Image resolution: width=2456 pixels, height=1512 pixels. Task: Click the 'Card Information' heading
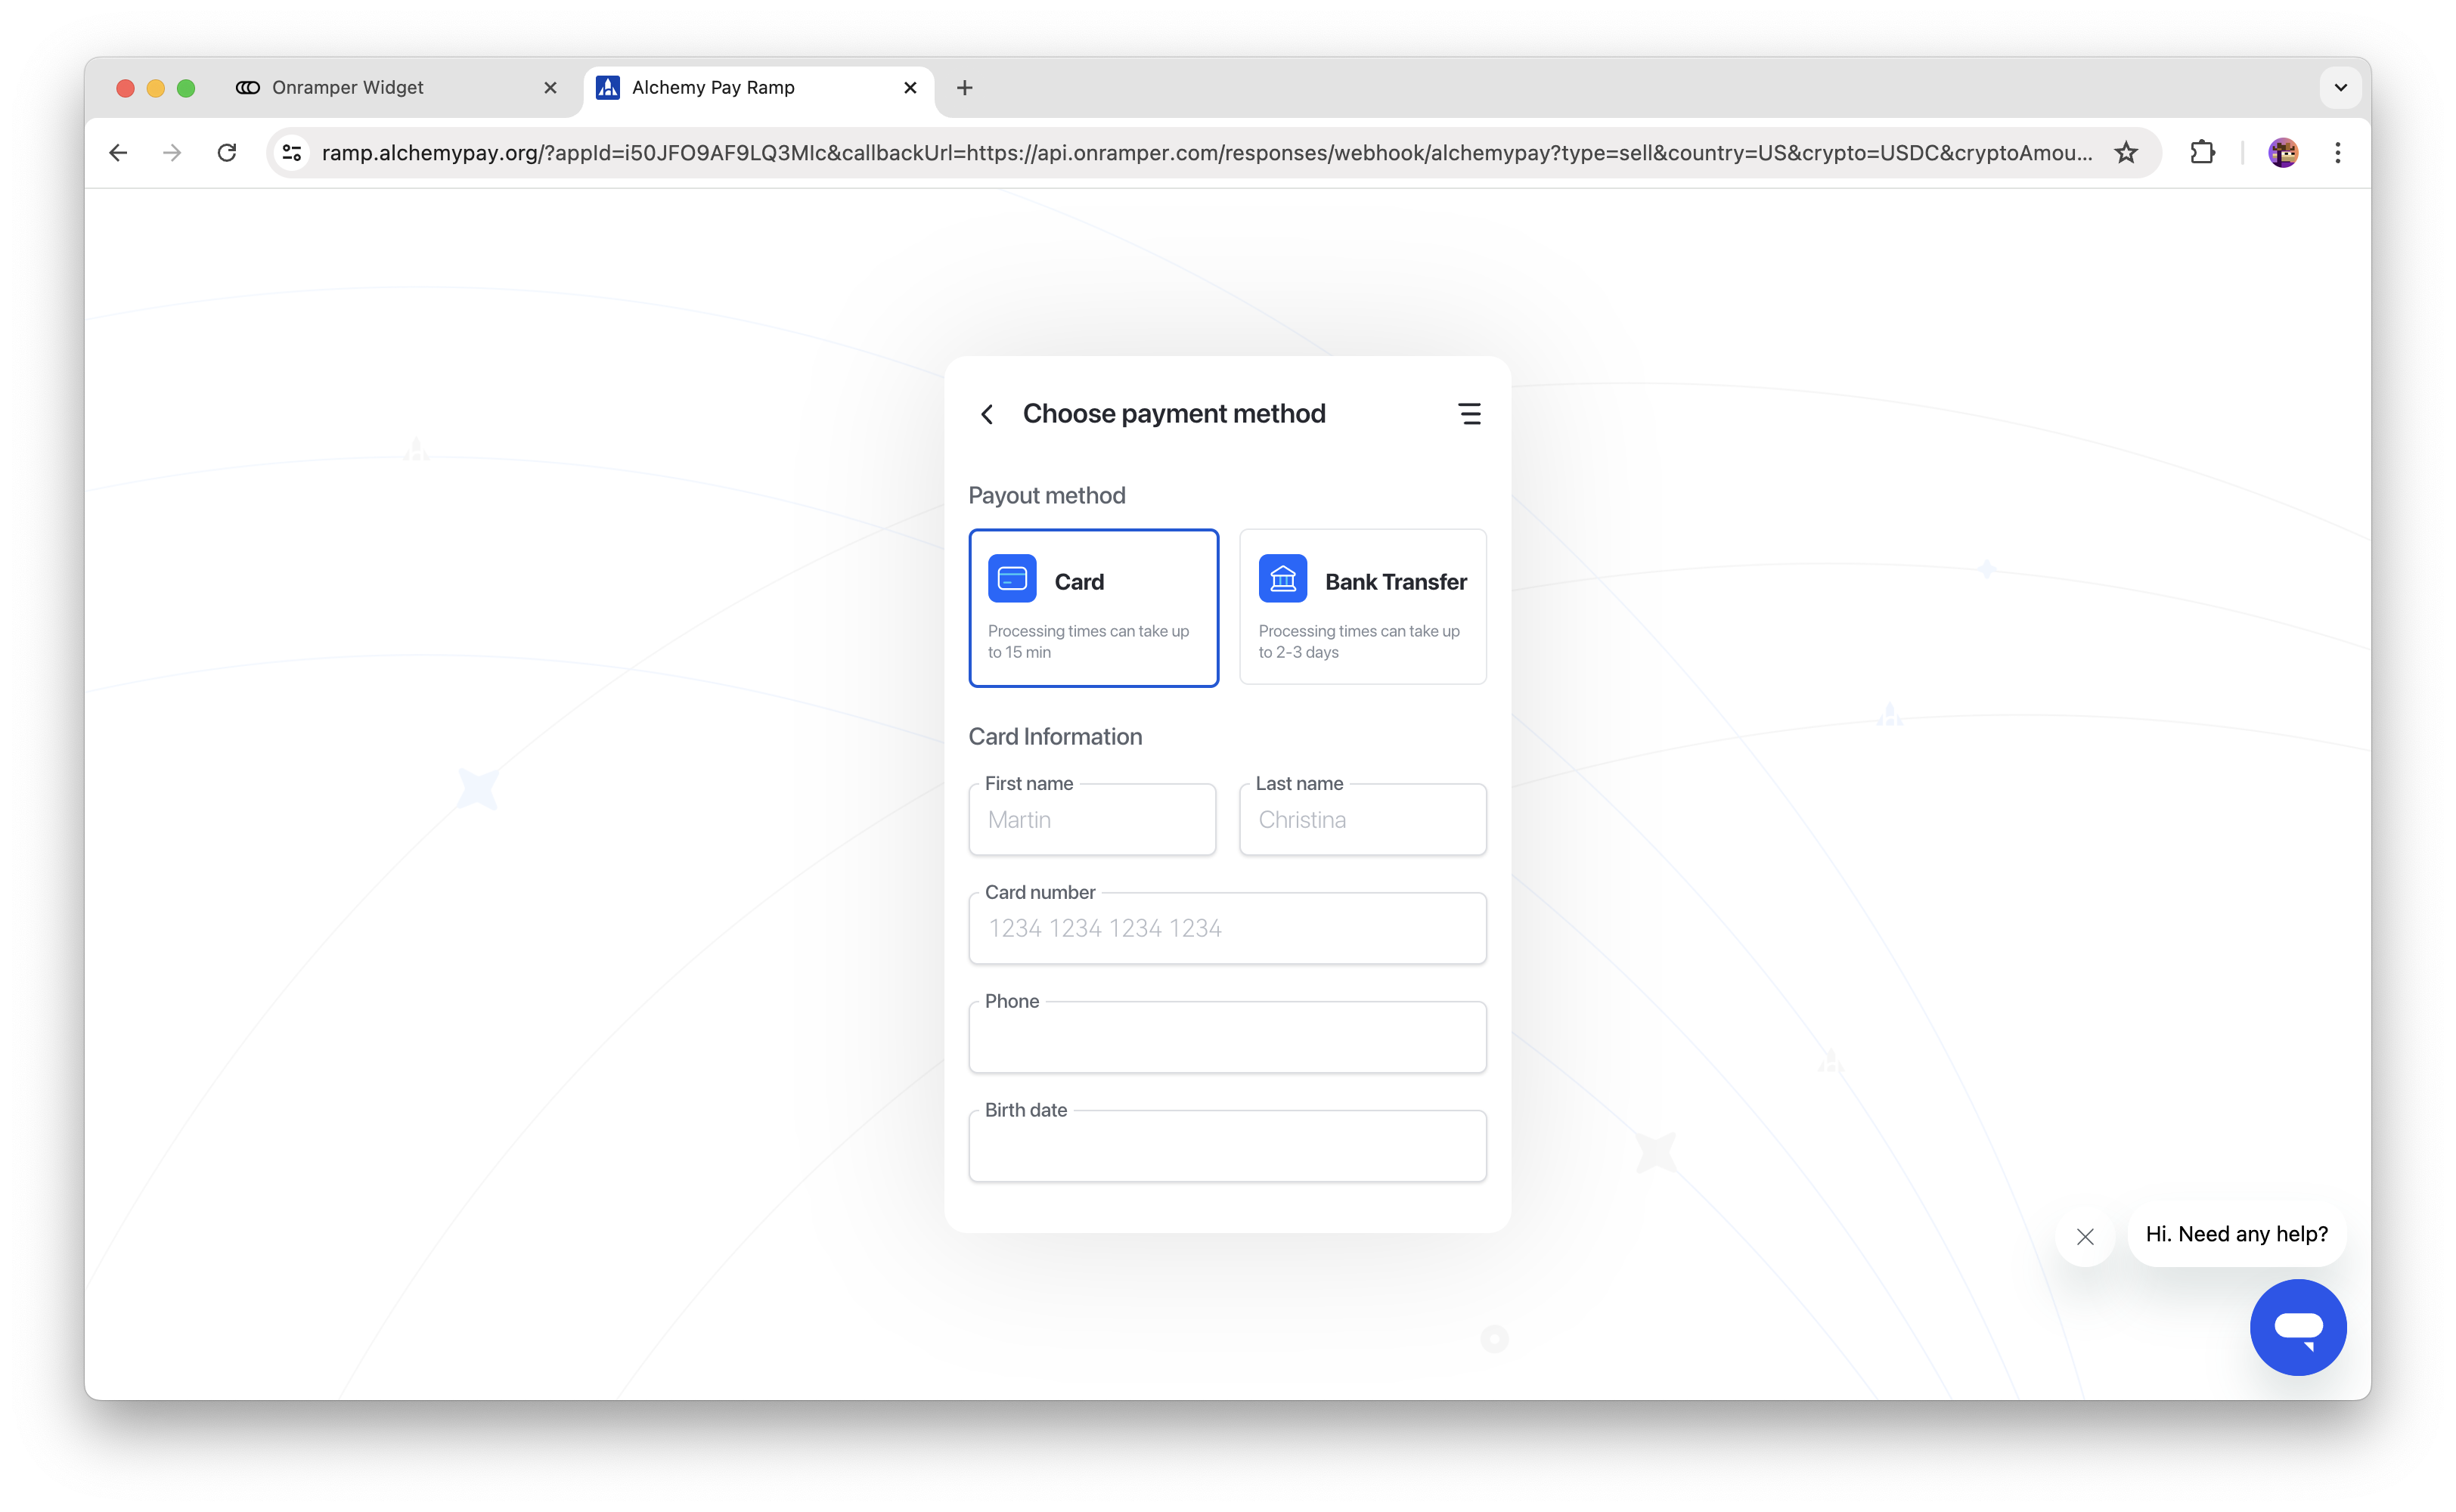click(x=1055, y=737)
